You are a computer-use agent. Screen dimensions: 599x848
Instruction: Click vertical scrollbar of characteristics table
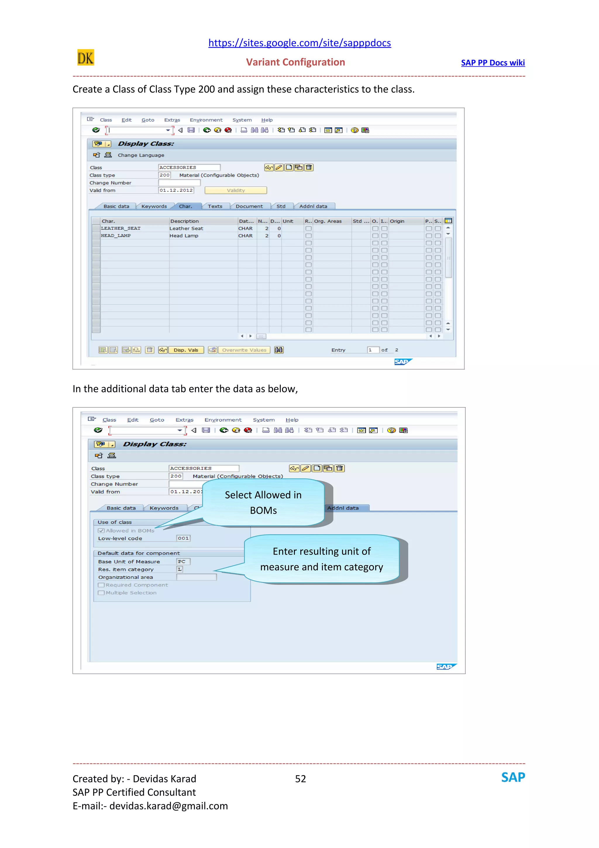tap(448, 258)
